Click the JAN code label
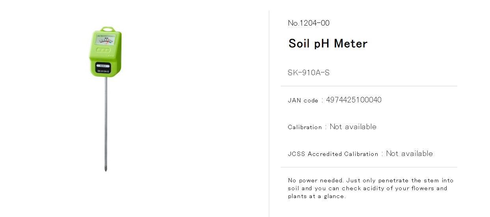This screenshot has width=490, height=217. pos(303,100)
